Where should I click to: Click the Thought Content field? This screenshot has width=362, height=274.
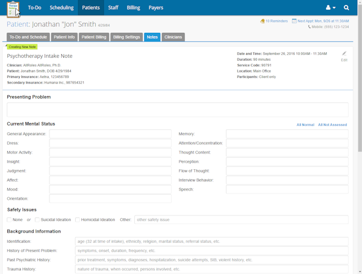(287, 152)
